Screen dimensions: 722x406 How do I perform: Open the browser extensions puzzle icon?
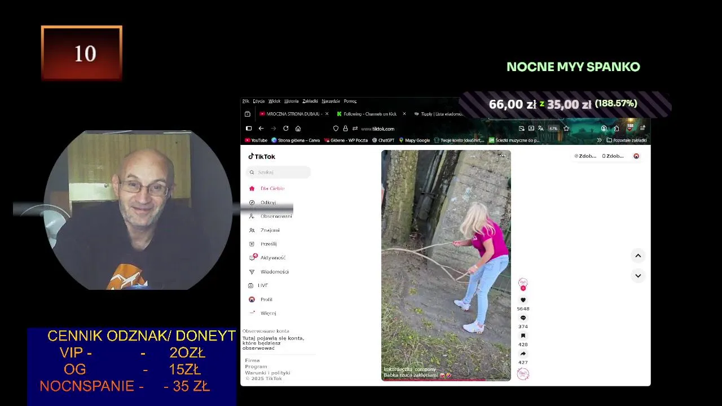tap(617, 129)
